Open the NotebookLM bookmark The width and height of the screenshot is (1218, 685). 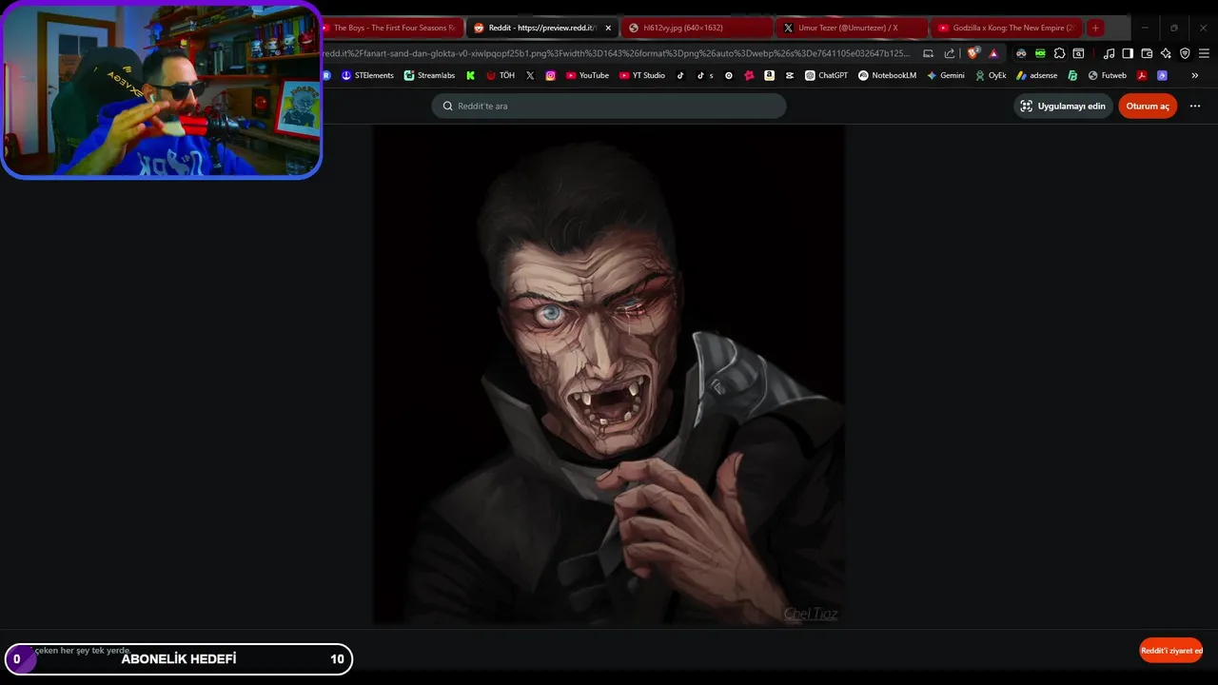(887, 75)
